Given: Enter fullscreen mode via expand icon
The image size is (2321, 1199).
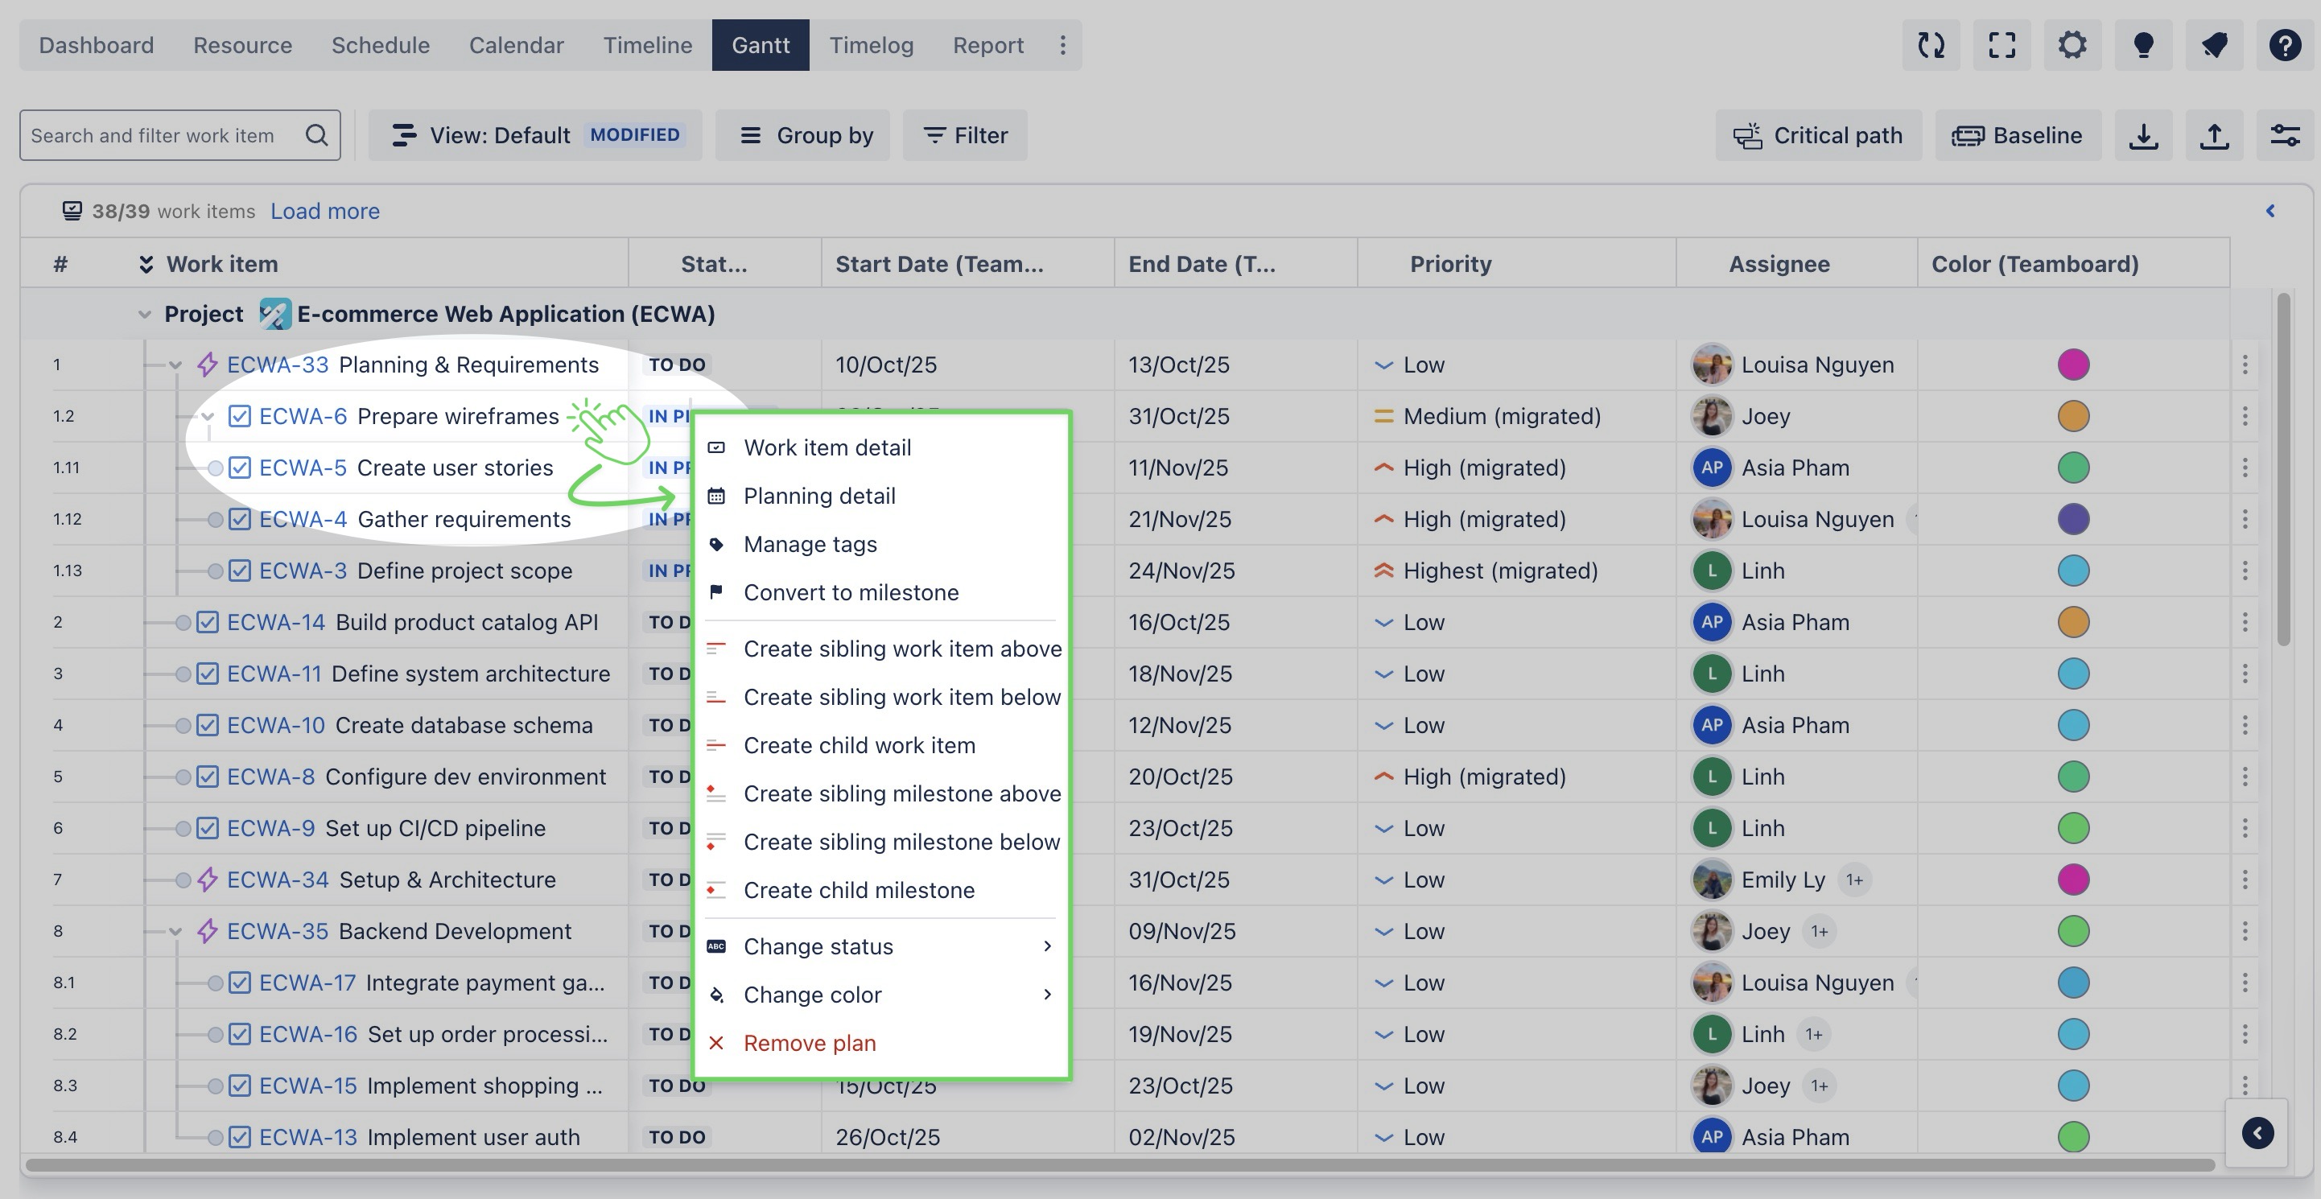Looking at the screenshot, I should point(2002,45).
